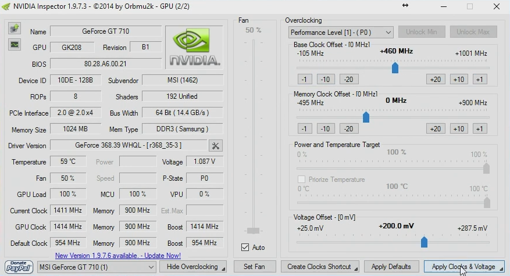Click the Fan speed vertical slider handle
Viewport: 510px width, 276px height.
pyautogui.click(x=253, y=231)
